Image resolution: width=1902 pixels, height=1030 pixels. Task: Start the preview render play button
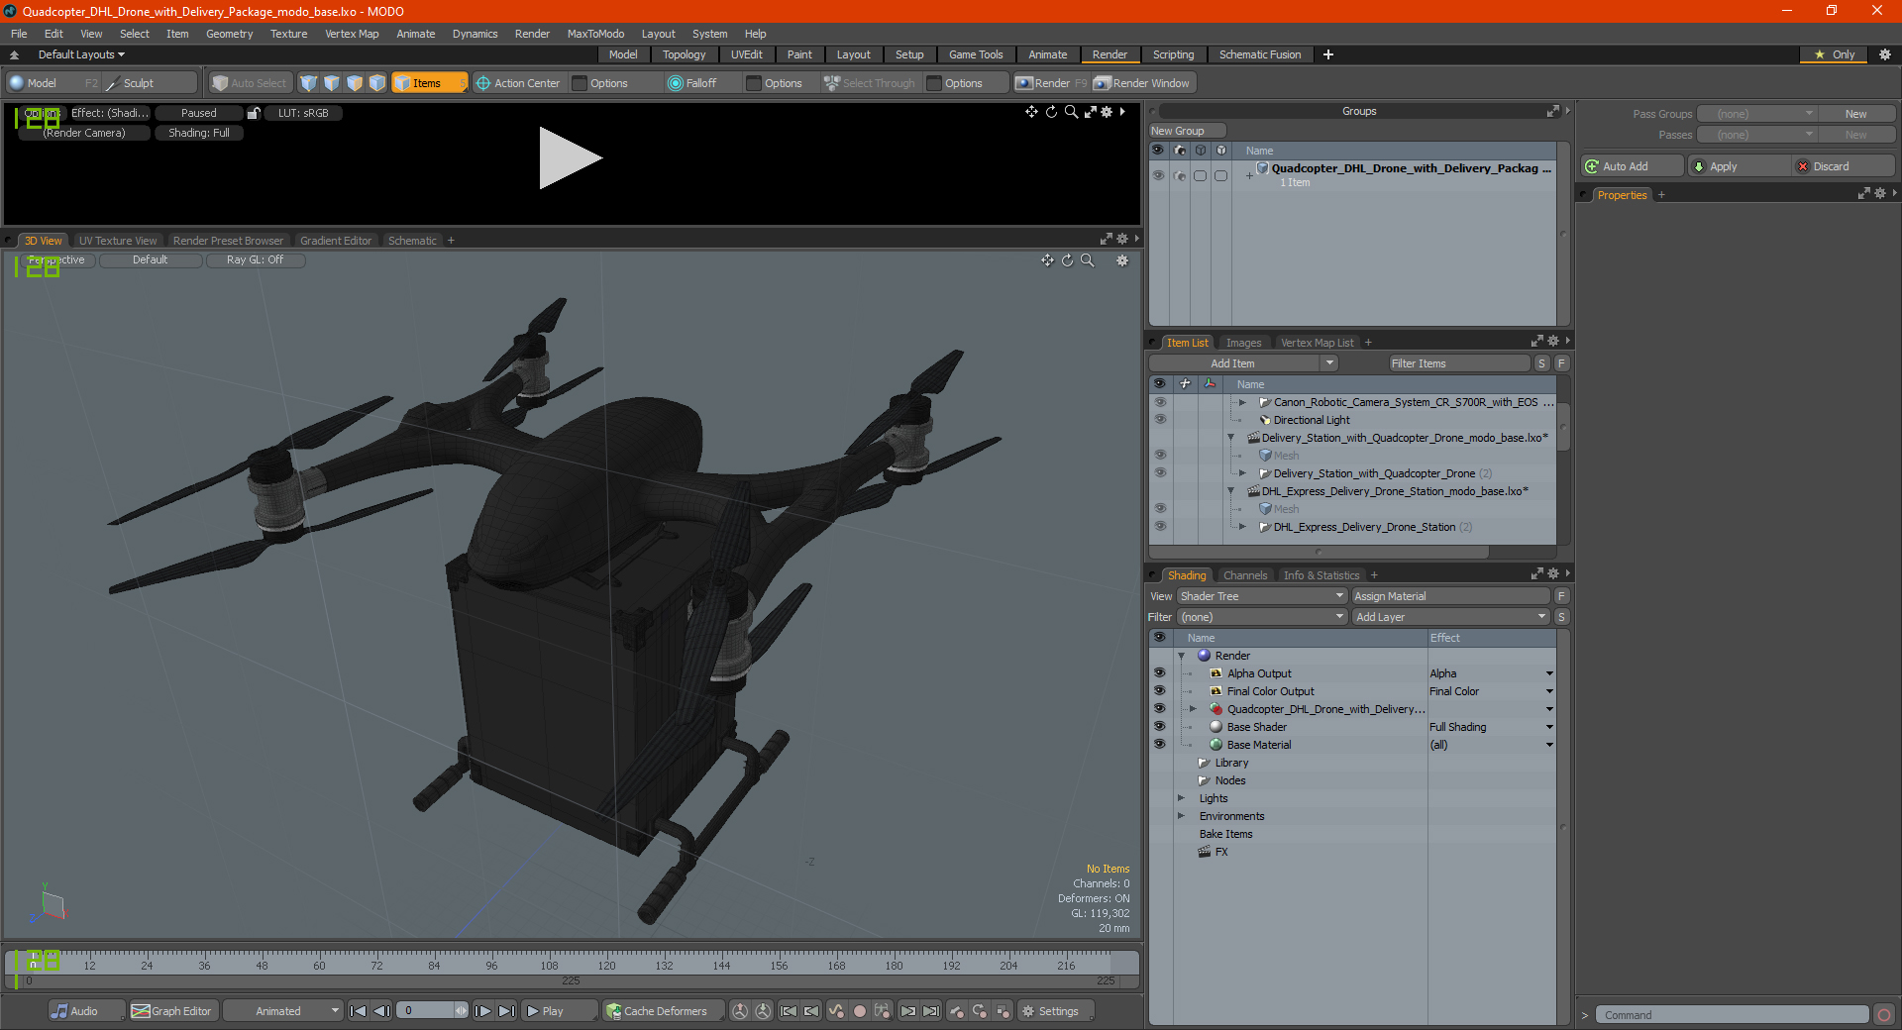(x=570, y=158)
